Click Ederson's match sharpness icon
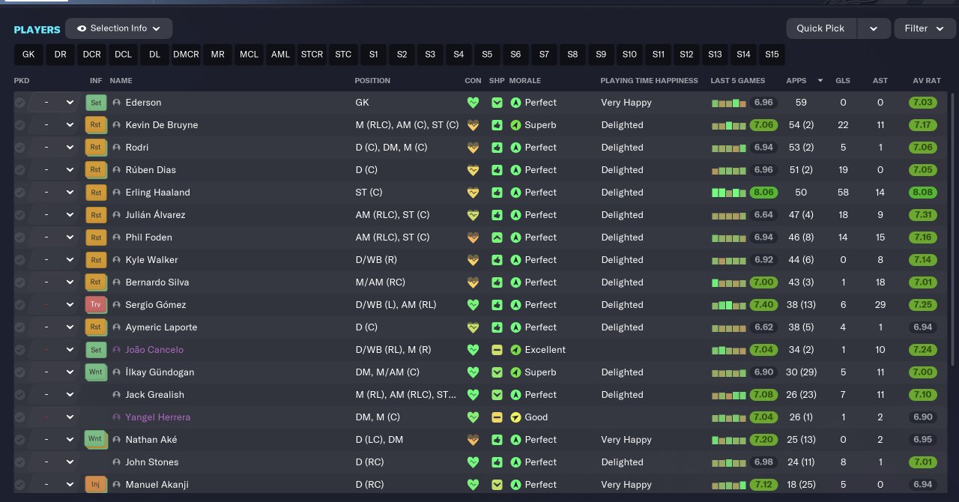This screenshot has width=959, height=502. [x=497, y=103]
